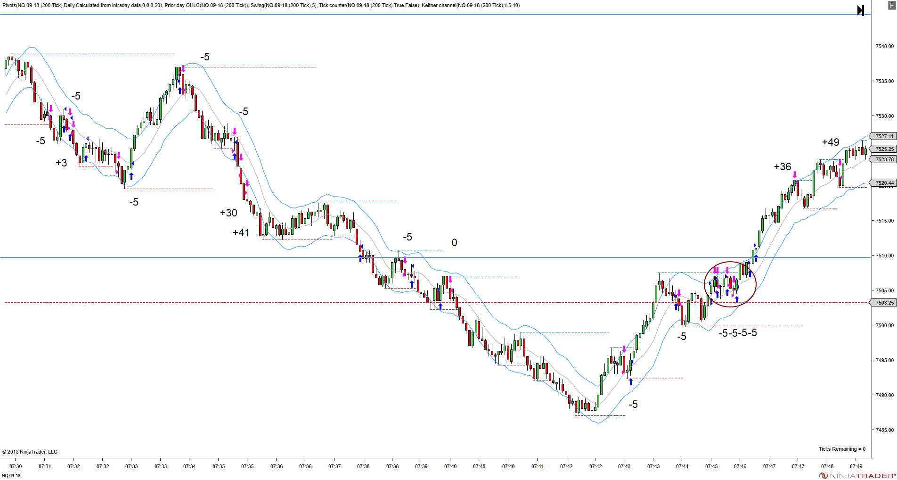Click the 07:45 time axis label
Image resolution: width=897 pixels, height=480 pixels.
pyautogui.click(x=711, y=466)
